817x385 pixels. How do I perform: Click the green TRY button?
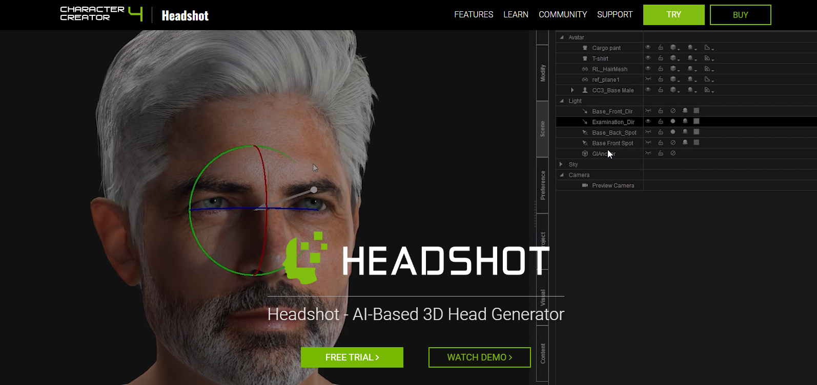[x=674, y=15]
